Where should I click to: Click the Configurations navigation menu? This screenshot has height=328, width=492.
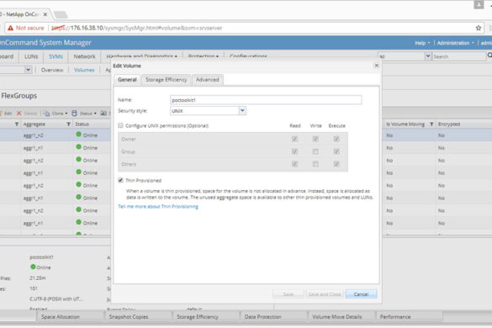[248, 56]
